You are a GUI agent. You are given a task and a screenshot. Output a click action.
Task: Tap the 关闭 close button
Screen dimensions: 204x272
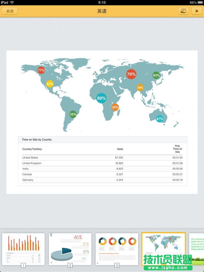(10, 11)
